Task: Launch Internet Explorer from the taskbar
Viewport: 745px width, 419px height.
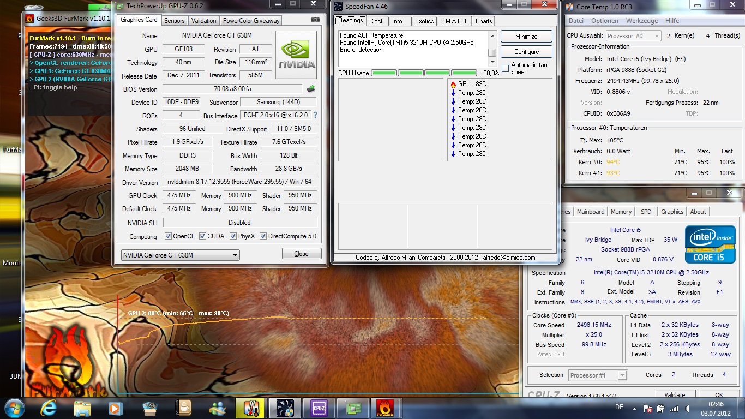Action: pyautogui.click(x=48, y=408)
